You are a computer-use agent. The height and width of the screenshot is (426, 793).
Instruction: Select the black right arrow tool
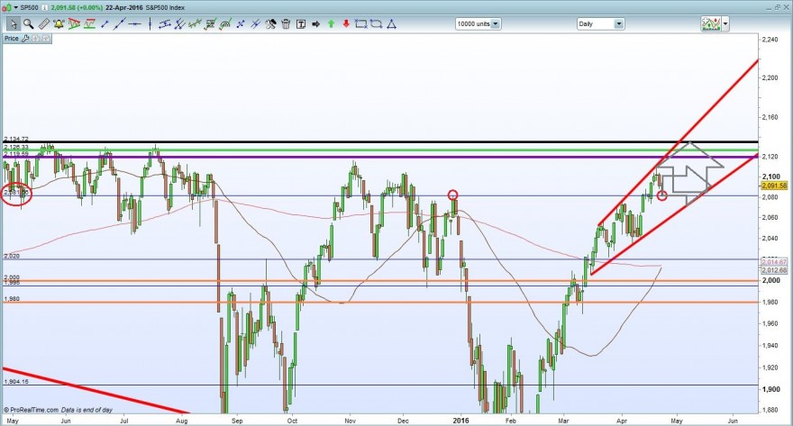pos(316,23)
